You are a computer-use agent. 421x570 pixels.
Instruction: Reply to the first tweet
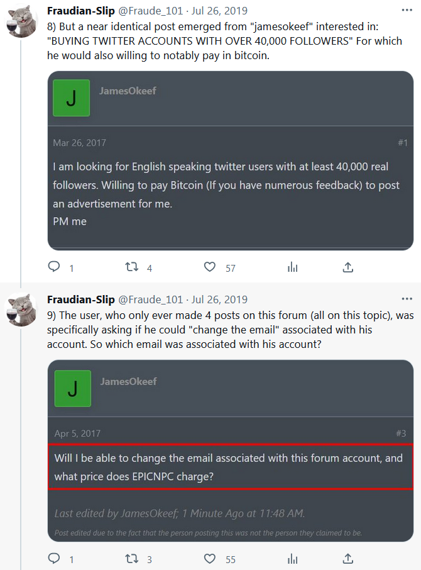[x=55, y=267]
